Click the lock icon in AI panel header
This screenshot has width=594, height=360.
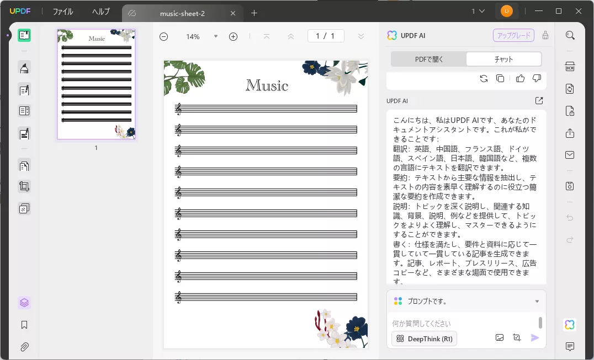(545, 35)
